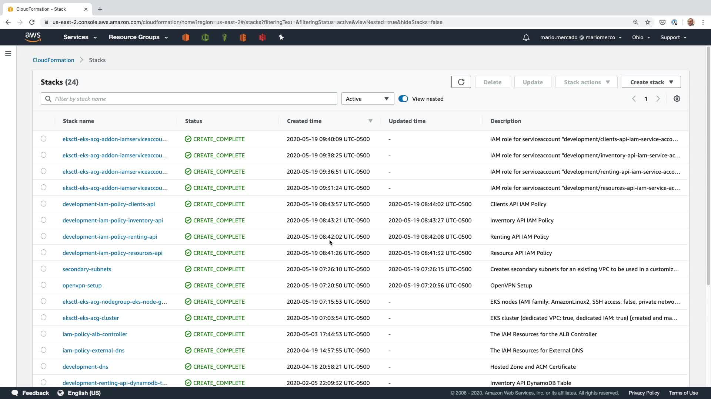Viewport: 711px width, 399px height.
Task: Click the CloudFormation breadcrumb link
Action: coord(53,60)
